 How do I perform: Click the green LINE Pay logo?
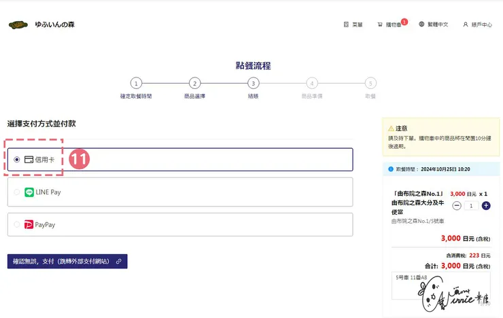point(29,192)
